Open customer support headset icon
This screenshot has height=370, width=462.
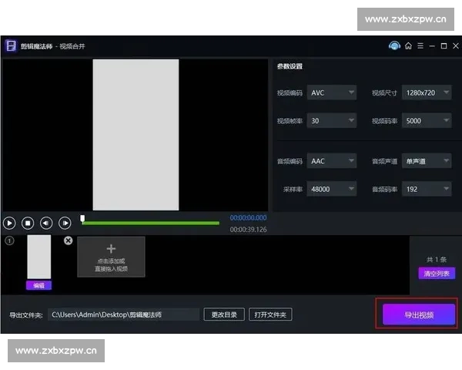(x=394, y=45)
